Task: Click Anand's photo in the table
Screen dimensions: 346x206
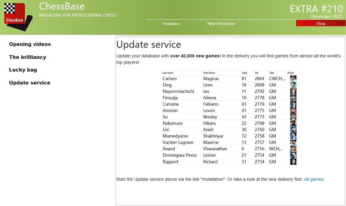Action: pyautogui.click(x=293, y=149)
